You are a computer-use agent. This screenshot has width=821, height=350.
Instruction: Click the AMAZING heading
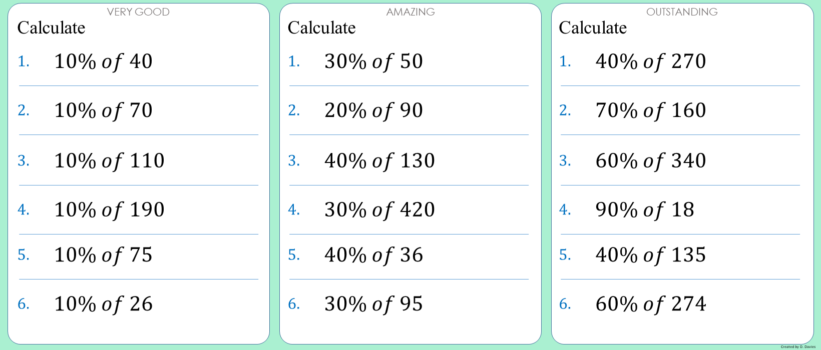click(410, 12)
